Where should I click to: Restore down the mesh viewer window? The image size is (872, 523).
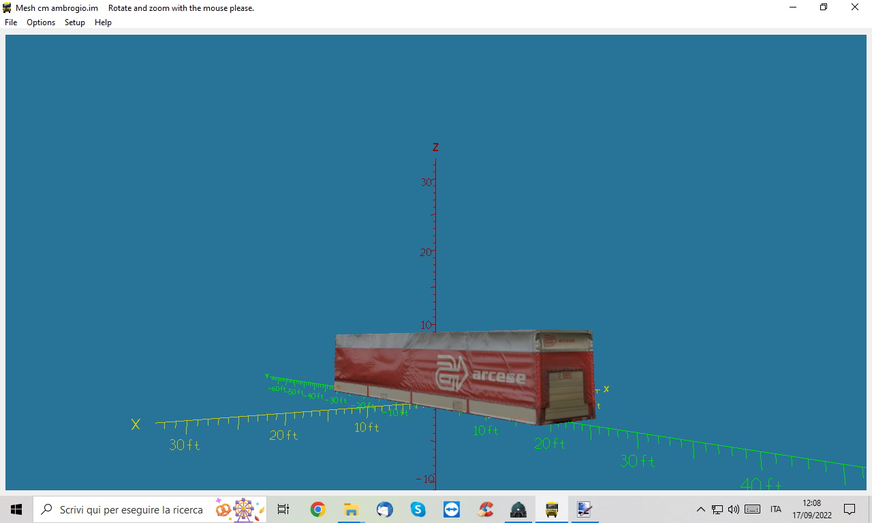point(824,7)
